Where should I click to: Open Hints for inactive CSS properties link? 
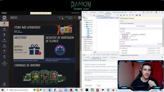coord(95,65)
